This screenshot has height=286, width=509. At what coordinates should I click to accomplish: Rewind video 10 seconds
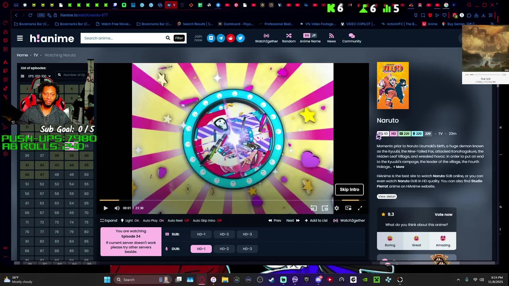point(313,208)
